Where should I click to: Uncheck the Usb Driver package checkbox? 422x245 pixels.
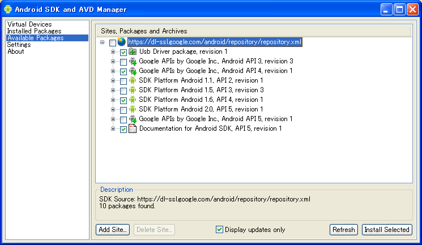point(123,52)
